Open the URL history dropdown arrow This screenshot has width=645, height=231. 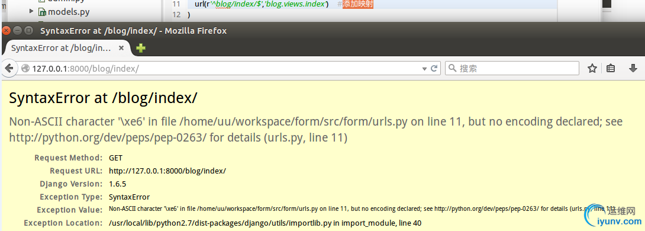(424, 69)
